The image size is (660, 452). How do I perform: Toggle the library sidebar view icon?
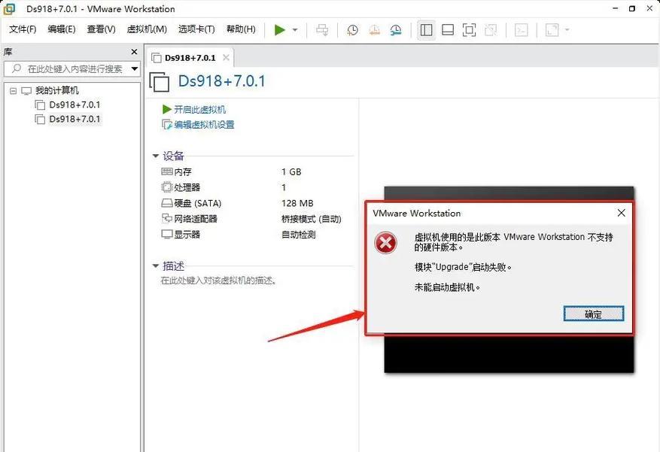(426, 30)
